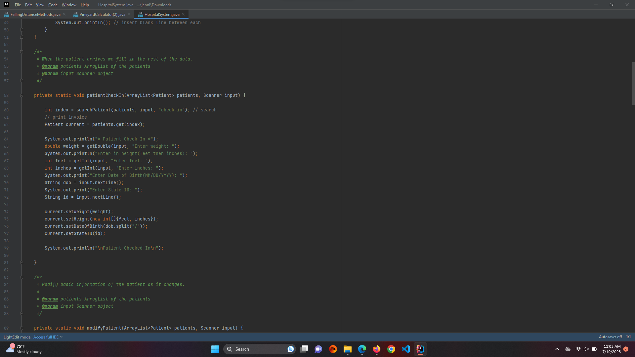The height and width of the screenshot is (357, 635).
Task: Click the IntelliJ IDEA taskbar icon
Action: coord(420,349)
